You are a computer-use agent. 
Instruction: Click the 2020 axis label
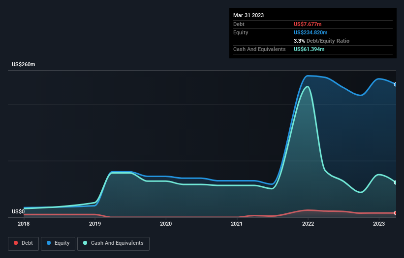166,224
